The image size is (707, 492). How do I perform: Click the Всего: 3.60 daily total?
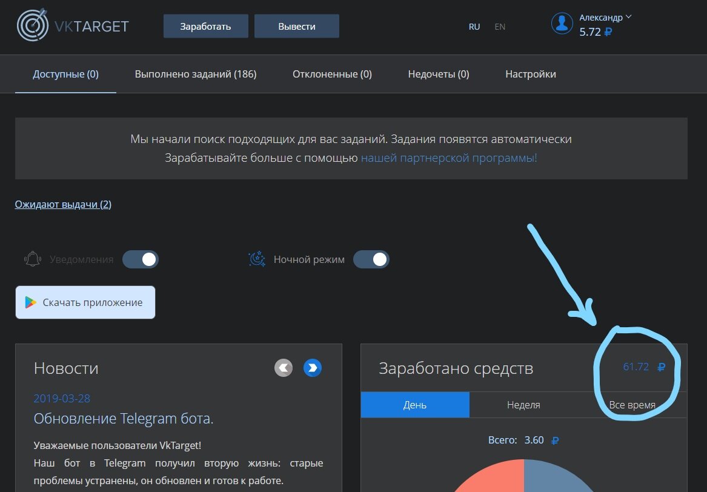tap(523, 440)
